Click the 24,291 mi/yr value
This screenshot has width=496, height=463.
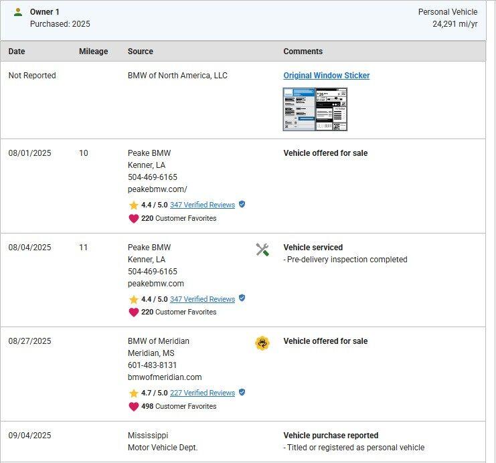(455, 23)
